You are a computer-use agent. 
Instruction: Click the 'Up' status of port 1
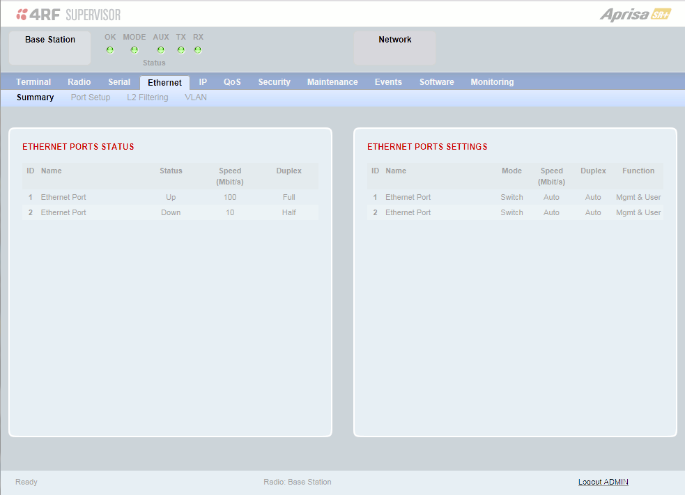171,197
